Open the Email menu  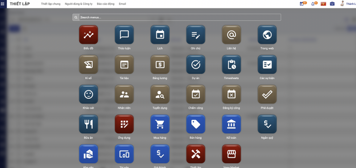122,4
